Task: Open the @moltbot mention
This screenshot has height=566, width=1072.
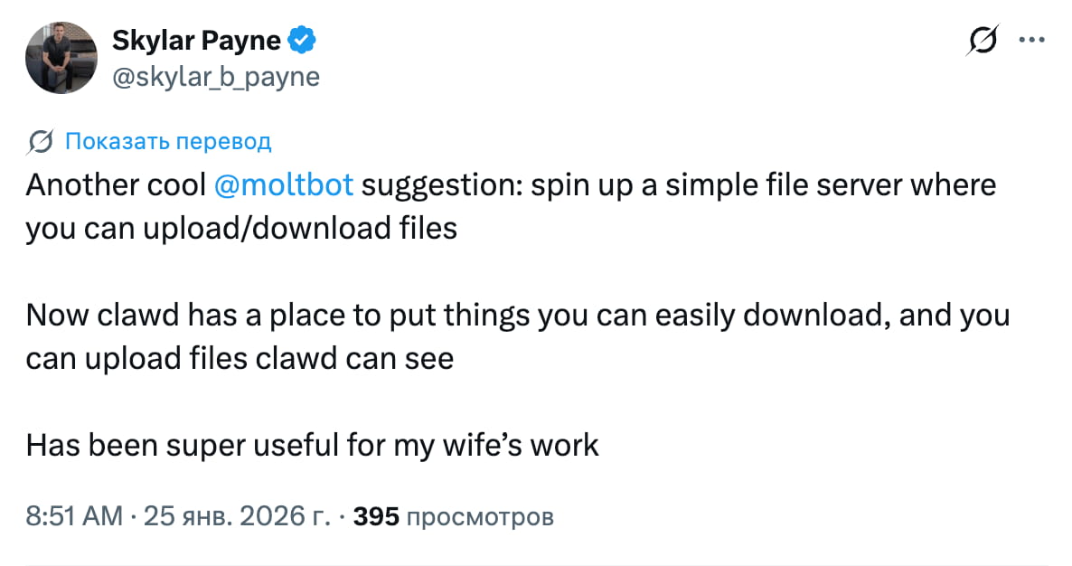Action: coord(285,185)
